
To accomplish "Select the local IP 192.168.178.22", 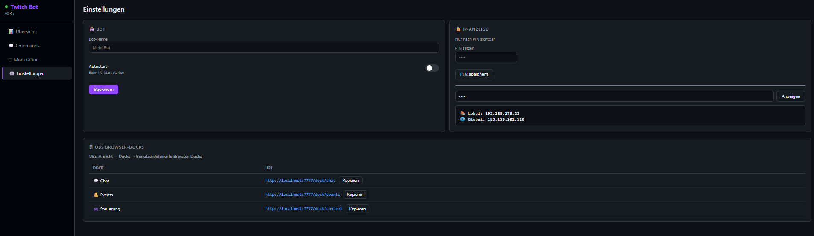I will pyautogui.click(x=502, y=114).
